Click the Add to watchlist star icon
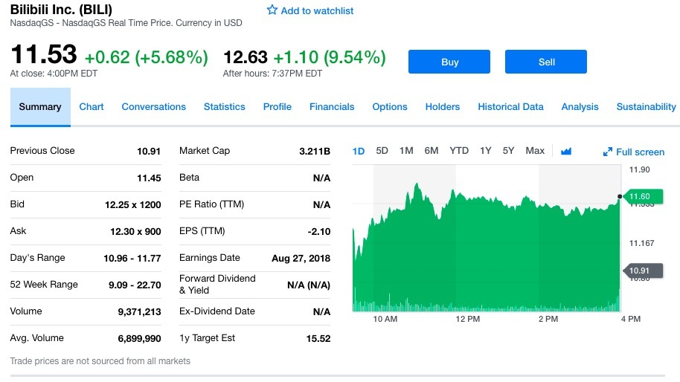The image size is (680, 382). coord(272,10)
